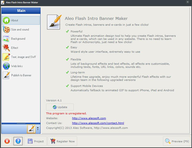Click "This program is unregistered." notice
Screen dimensions: 192x148
coord(66,113)
